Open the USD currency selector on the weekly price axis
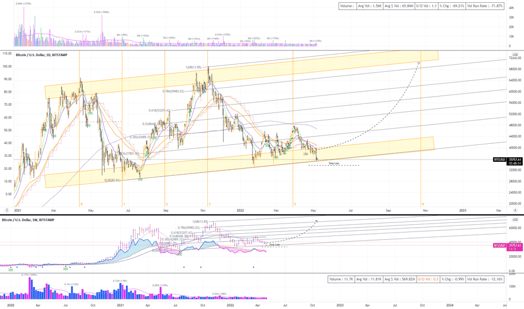Screen dimensions: 524x309 [x=515, y=220]
